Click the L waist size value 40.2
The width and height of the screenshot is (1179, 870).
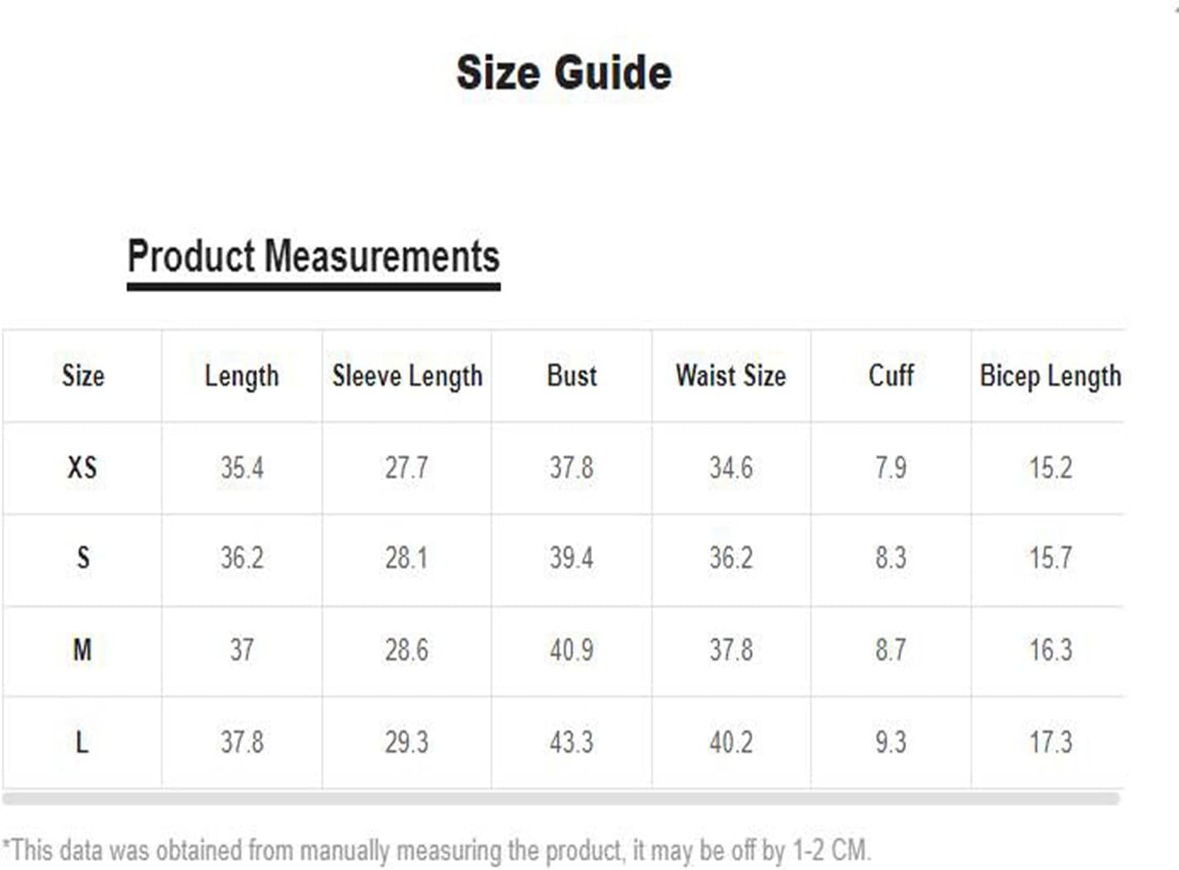pyautogui.click(x=731, y=742)
